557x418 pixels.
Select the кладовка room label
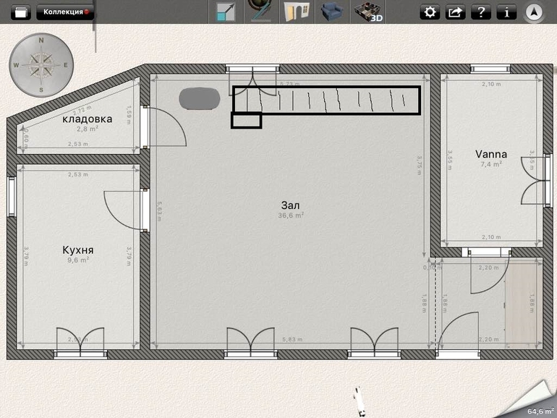pyautogui.click(x=87, y=119)
